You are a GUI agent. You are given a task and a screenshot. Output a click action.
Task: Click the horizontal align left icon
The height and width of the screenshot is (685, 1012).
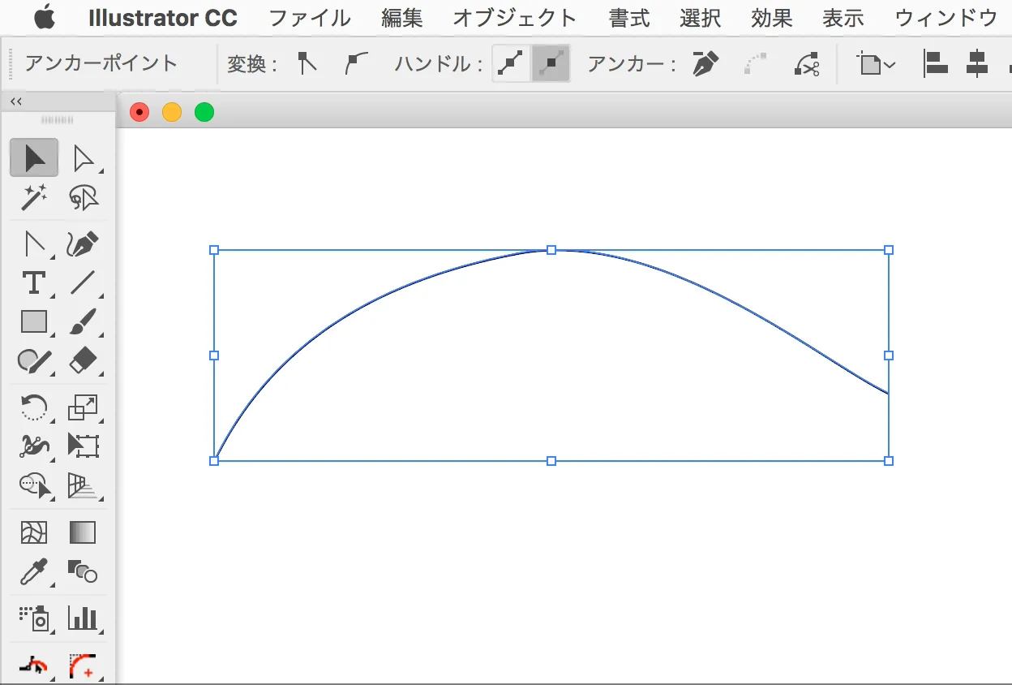click(936, 63)
